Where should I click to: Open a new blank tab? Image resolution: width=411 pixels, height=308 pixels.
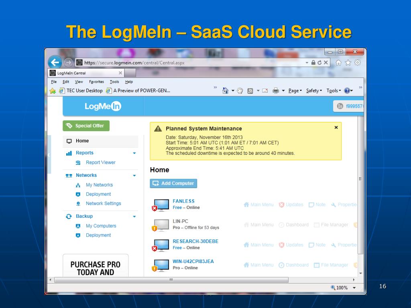pyautogui.click(x=130, y=73)
